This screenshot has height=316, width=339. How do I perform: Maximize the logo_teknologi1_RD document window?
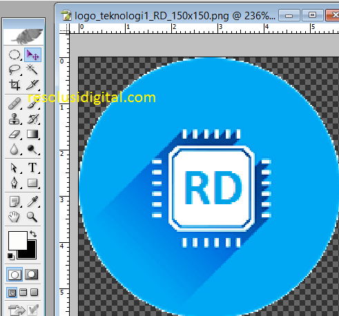[x=312, y=15]
